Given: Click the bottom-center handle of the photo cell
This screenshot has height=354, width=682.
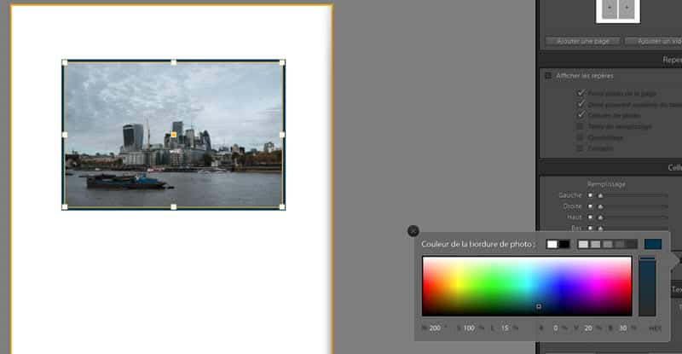Looking at the screenshot, I should 174,207.
